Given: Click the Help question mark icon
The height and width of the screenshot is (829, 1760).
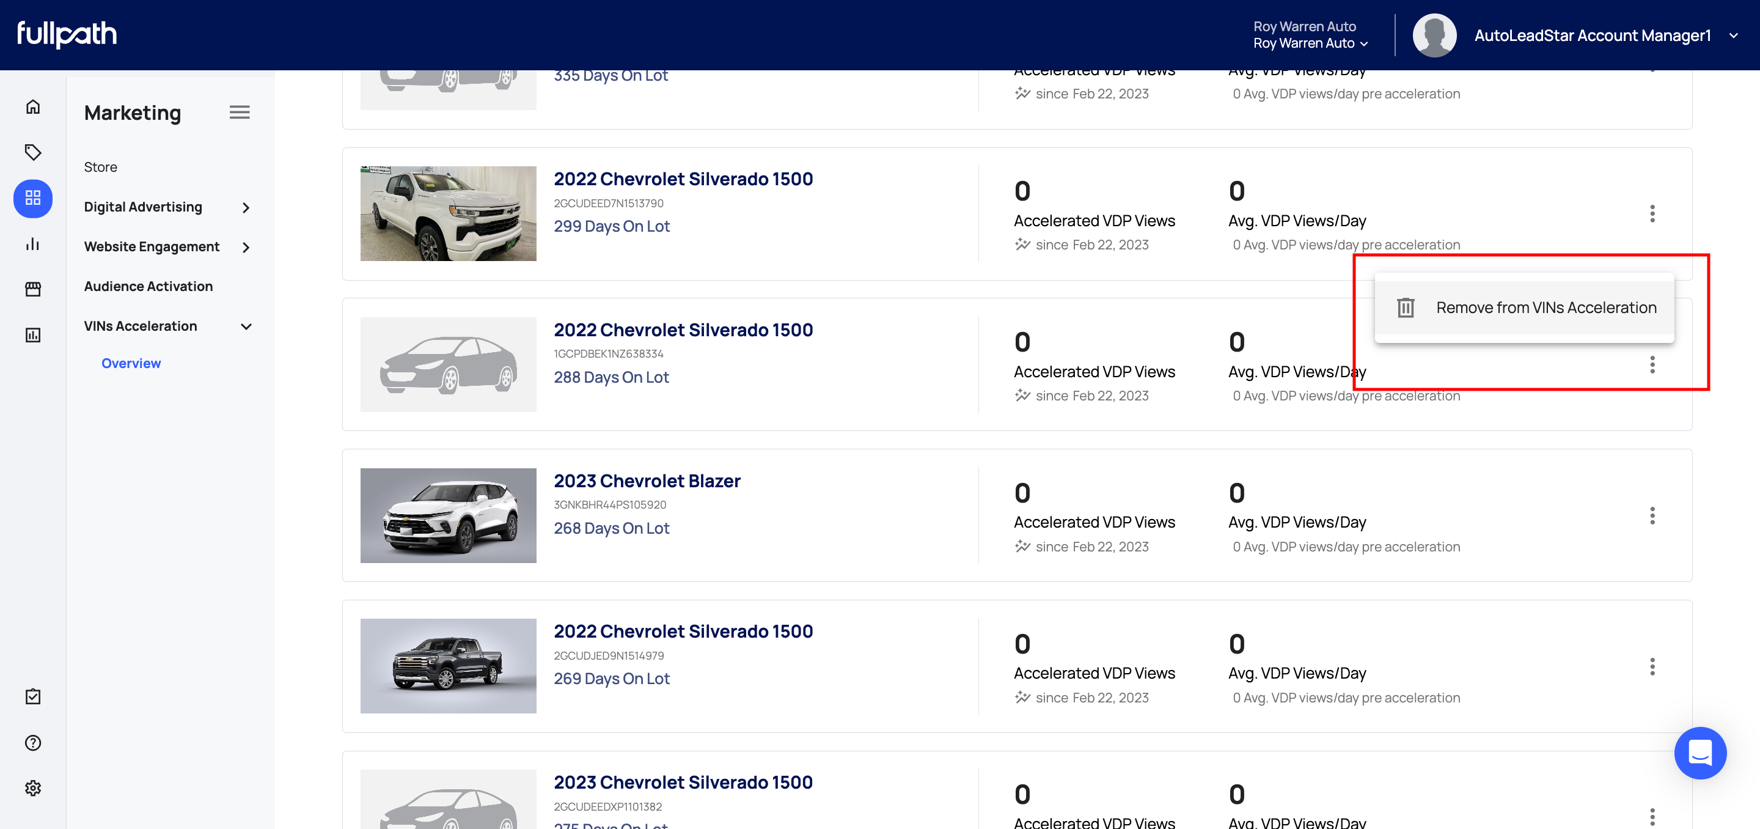Looking at the screenshot, I should click(x=32, y=742).
